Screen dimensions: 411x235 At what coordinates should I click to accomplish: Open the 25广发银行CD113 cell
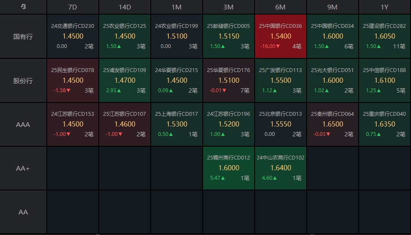pos(280,80)
